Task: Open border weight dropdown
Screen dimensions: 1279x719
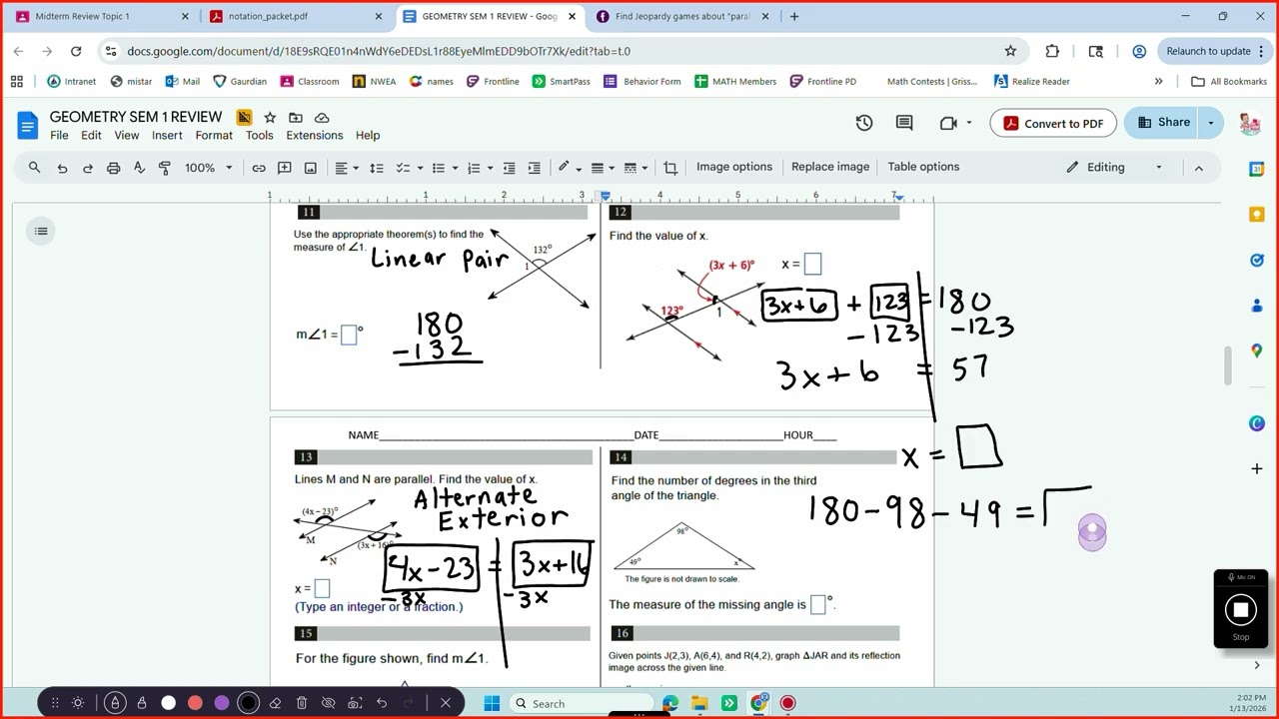Action: pyautogui.click(x=602, y=168)
